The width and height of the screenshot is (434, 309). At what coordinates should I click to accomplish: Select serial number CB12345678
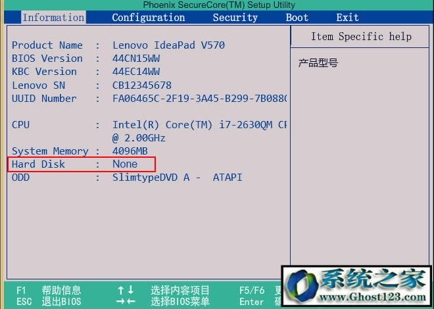pyautogui.click(x=142, y=85)
